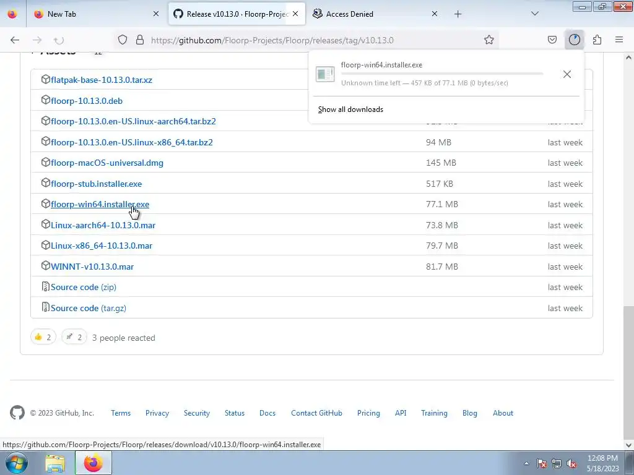The image size is (634, 475).
Task: Click the page scrollbar up arrow
Action: 628,58
